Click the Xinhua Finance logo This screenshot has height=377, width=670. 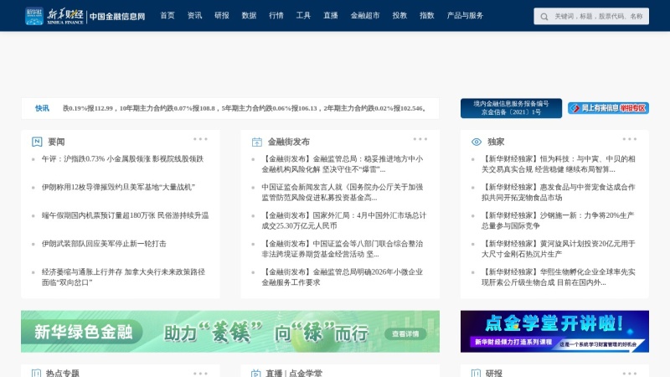click(x=54, y=16)
